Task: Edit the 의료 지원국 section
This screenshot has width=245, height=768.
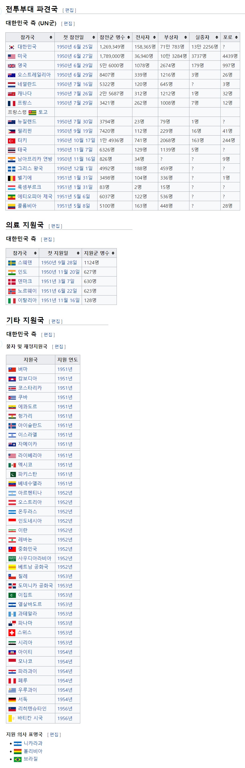Action: tap(56, 226)
